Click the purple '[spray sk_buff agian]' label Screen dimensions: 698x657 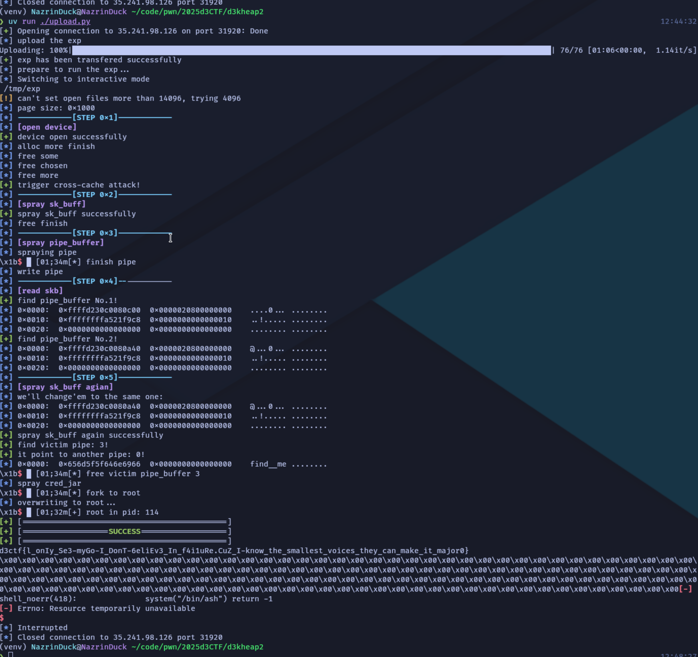(65, 387)
